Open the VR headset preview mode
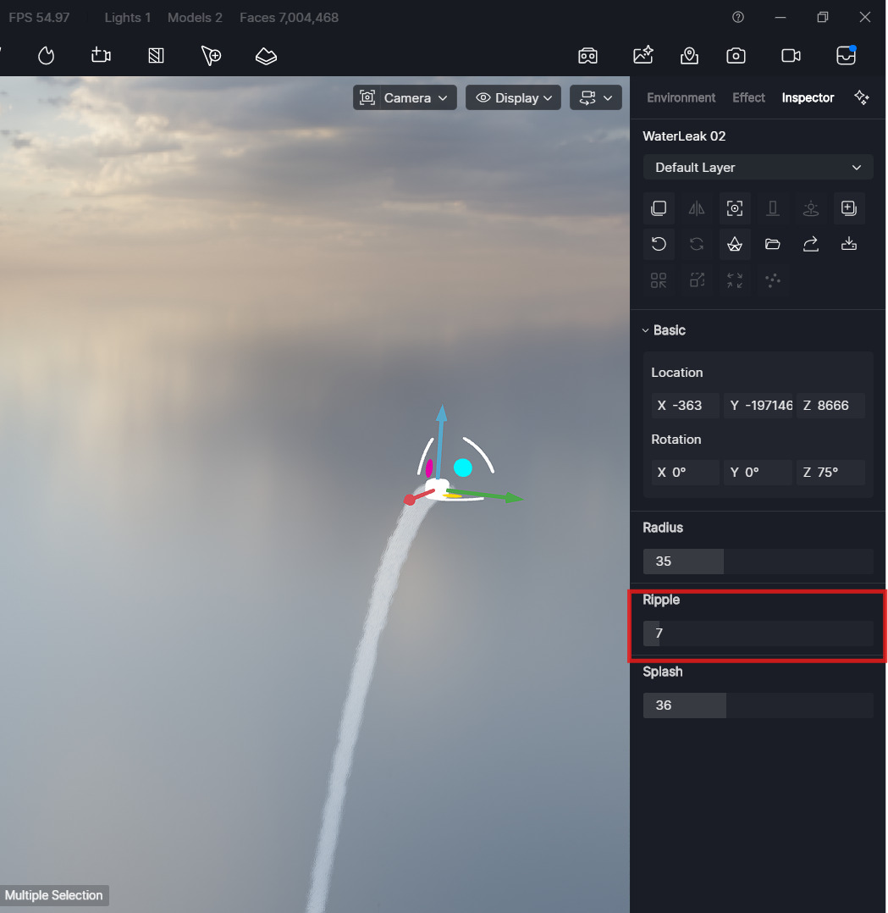 click(x=587, y=56)
